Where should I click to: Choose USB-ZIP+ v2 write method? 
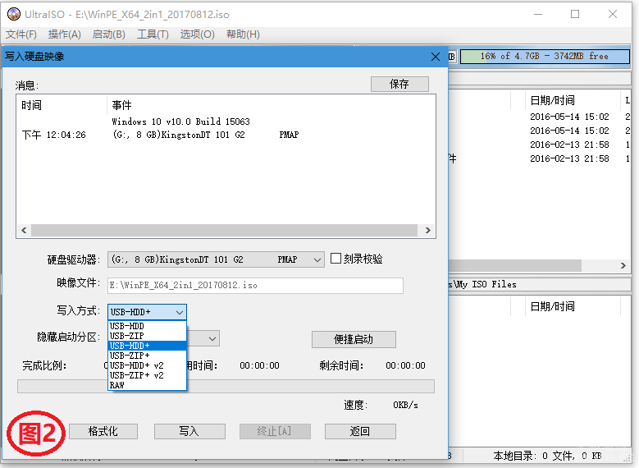tap(147, 375)
